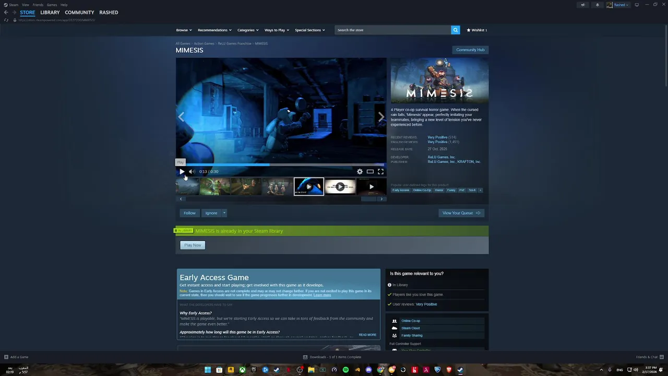Viewport: 668px width, 376px height.
Task: Open the Family Sharing feature link
Action: pyautogui.click(x=412, y=335)
